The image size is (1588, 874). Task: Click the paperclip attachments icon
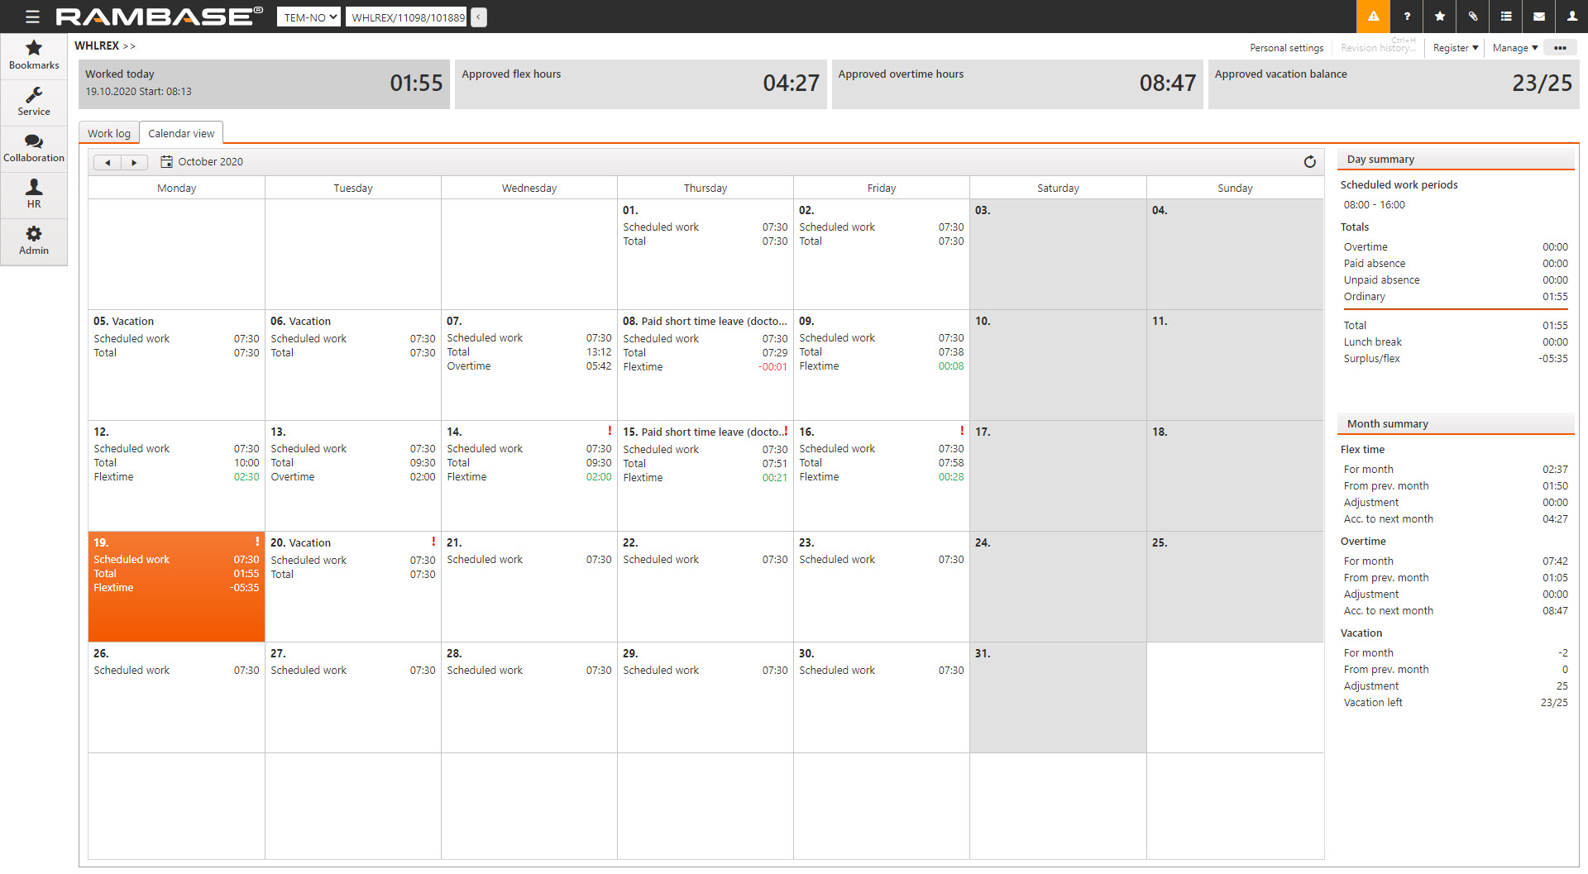[1472, 17]
